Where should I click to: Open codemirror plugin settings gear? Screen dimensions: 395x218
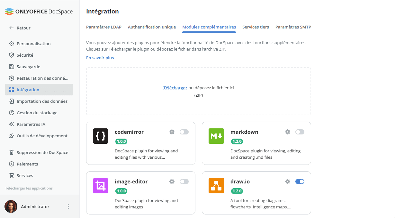[x=172, y=132]
